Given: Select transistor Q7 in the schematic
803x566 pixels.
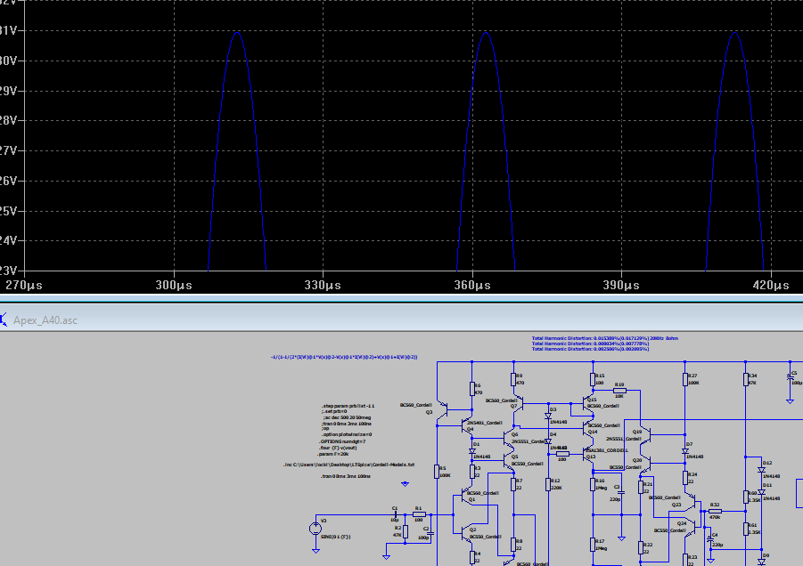Looking at the screenshot, I should tap(519, 403).
